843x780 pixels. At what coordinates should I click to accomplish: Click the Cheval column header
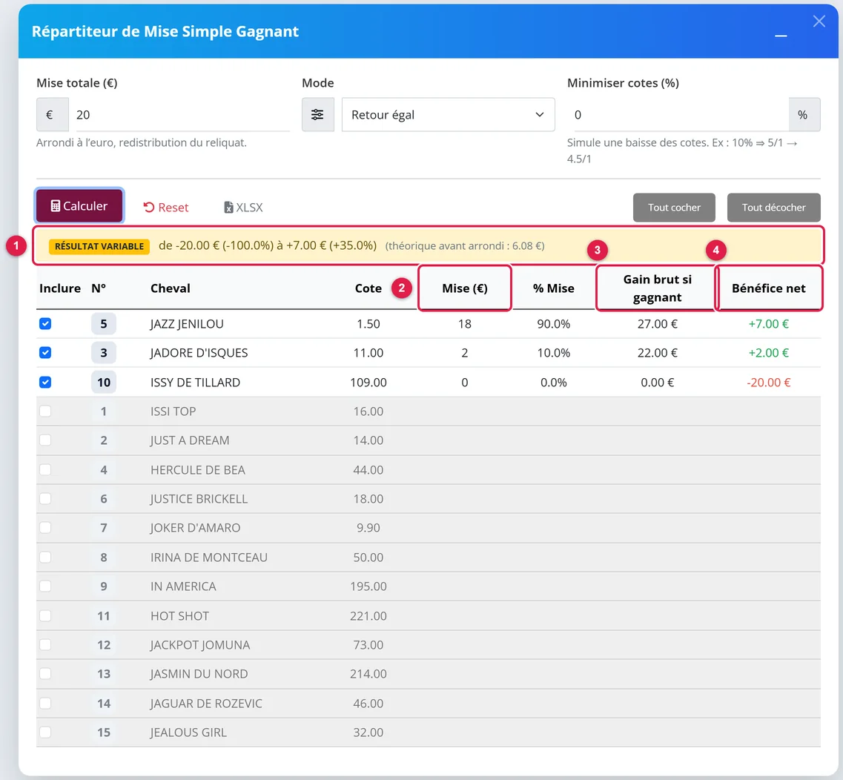pos(171,288)
